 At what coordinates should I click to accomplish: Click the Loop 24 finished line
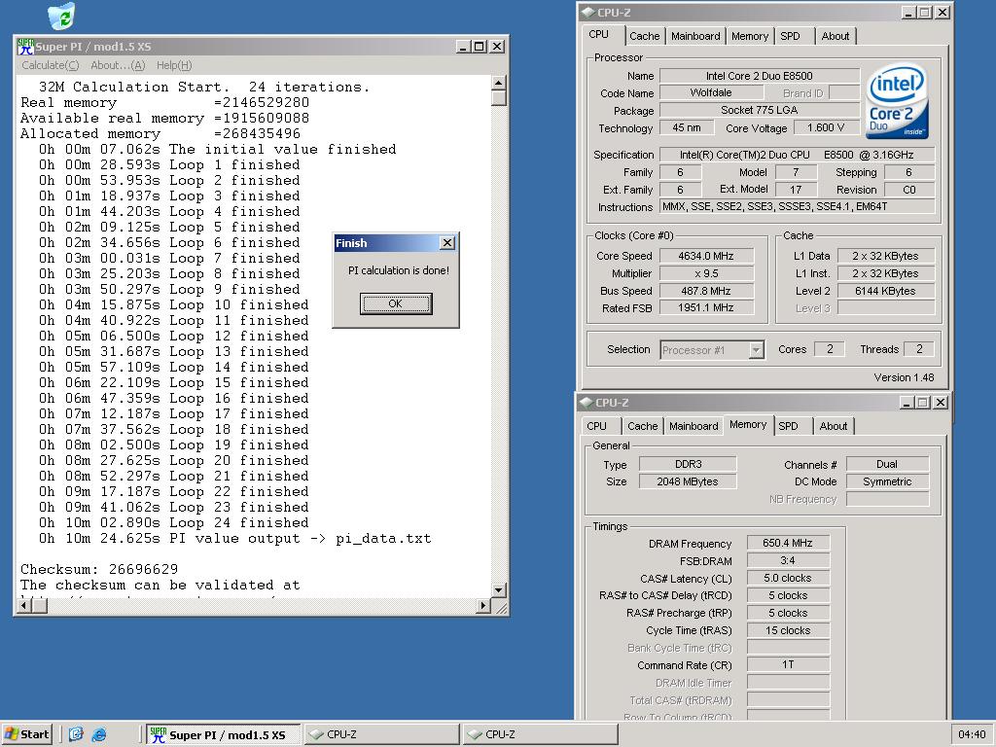point(173,522)
